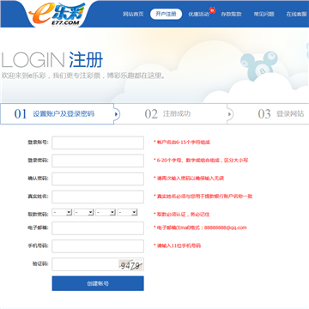Click the 手机号码 field label
The width and height of the screenshot is (309, 309).
tap(38, 245)
